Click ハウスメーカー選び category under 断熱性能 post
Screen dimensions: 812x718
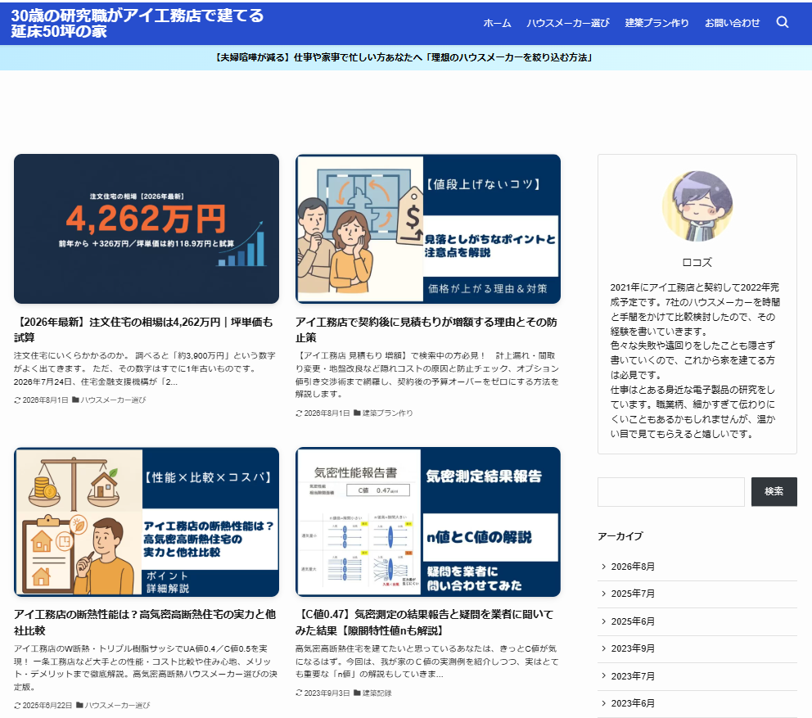(x=118, y=705)
